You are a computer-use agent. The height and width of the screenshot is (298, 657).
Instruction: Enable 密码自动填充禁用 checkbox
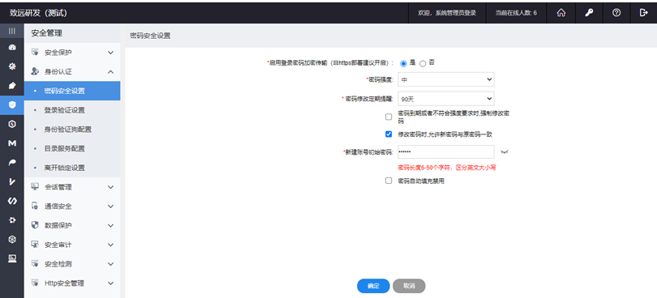pos(389,181)
